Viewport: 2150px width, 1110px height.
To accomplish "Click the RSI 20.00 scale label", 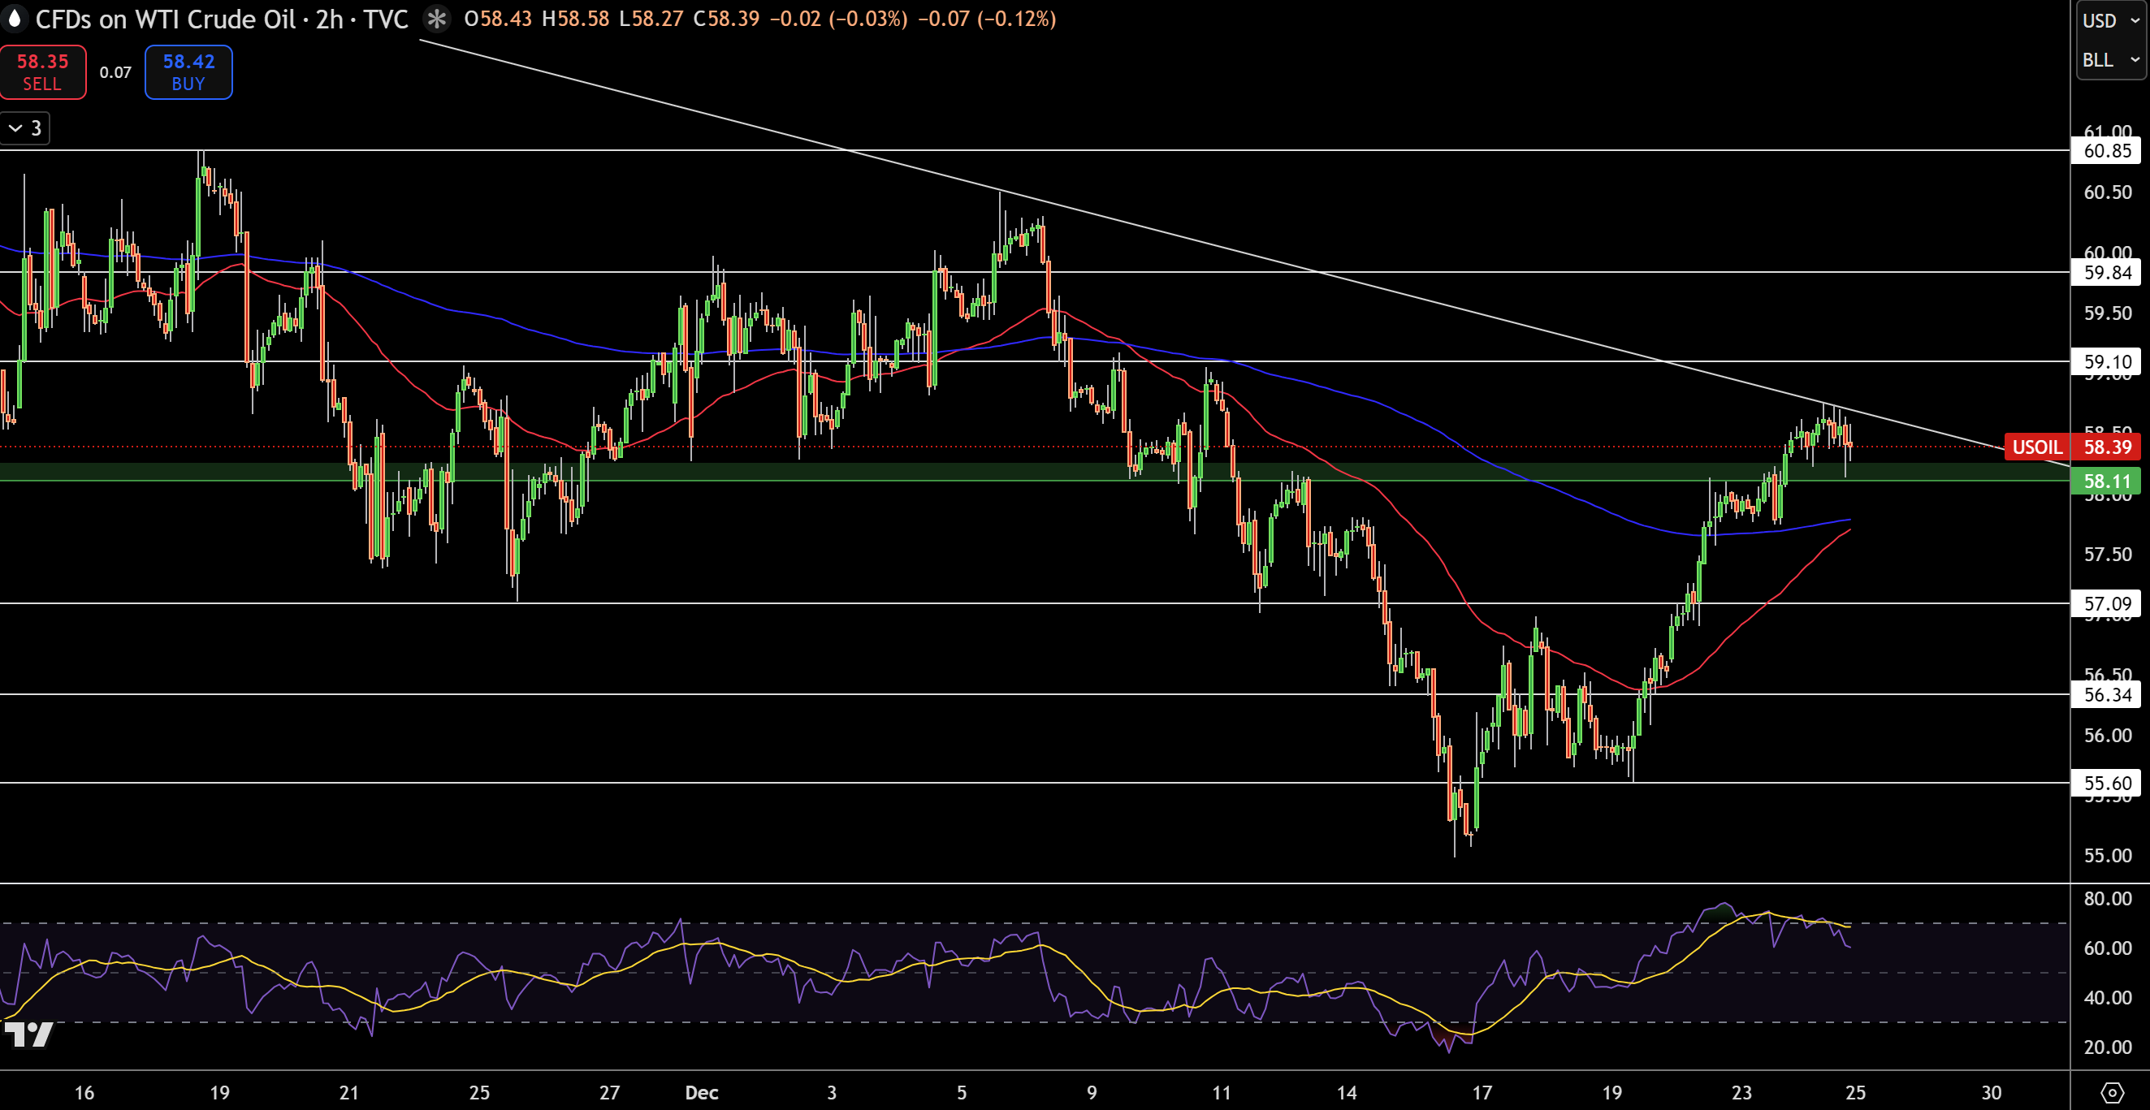I will pos(2108,1047).
